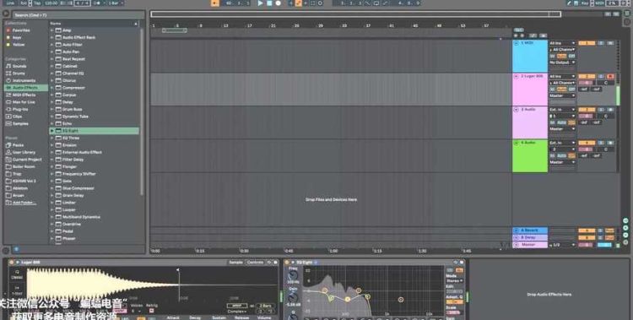Toggle the 4 Audio track activator
Viewport: 633px width, 320px height.
point(587,143)
